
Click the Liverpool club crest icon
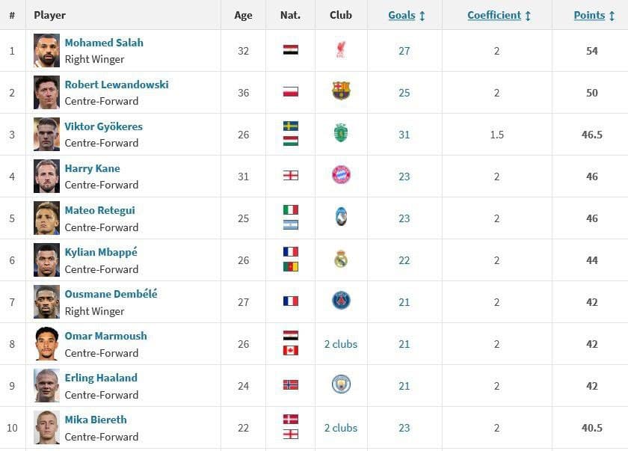click(341, 50)
